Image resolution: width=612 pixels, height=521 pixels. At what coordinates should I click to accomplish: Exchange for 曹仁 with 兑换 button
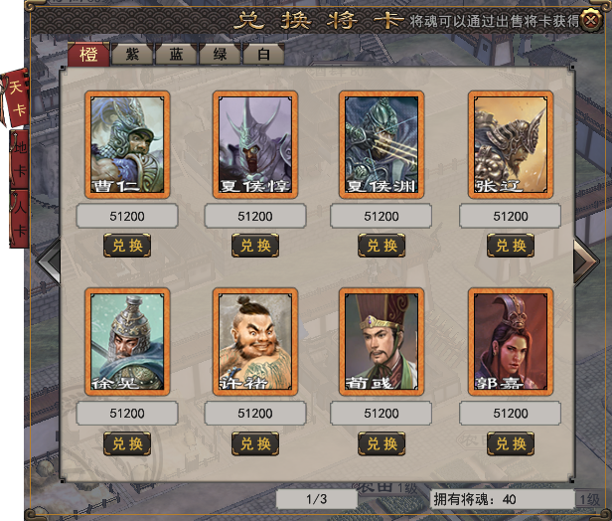(127, 246)
